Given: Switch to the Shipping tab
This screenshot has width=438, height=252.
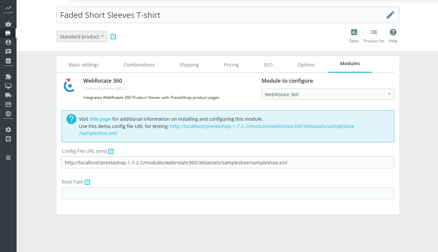Looking at the screenshot, I should pyautogui.click(x=189, y=65).
